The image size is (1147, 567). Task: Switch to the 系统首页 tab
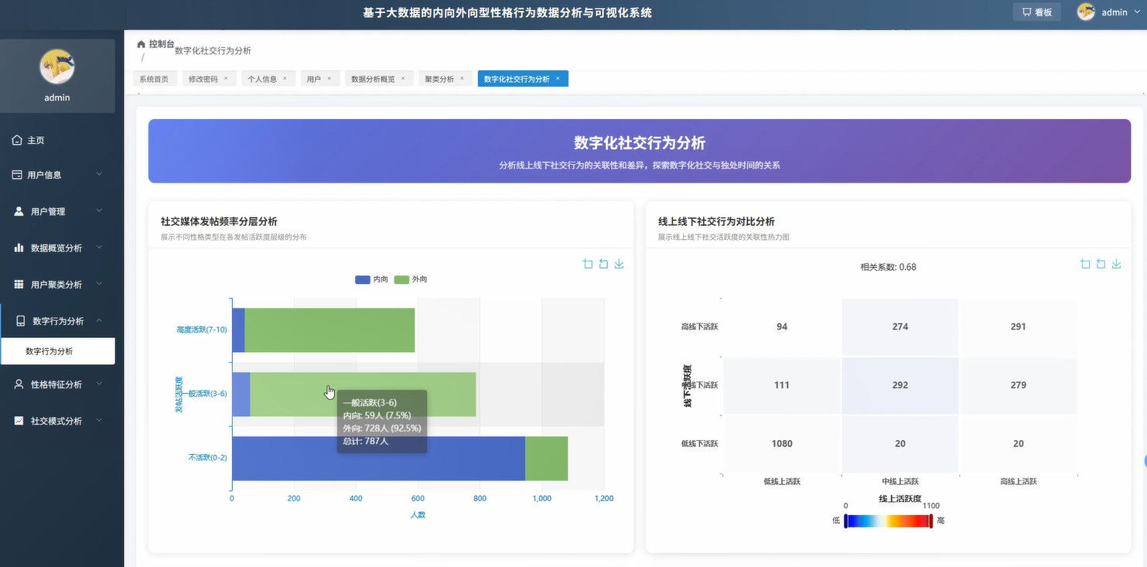point(154,79)
